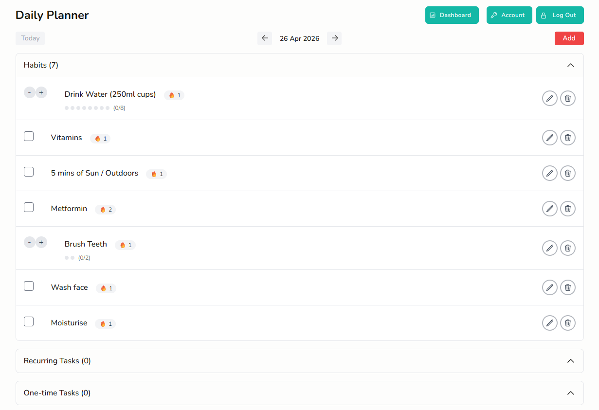Delete the 5 mins of Sun habit
Image resolution: width=599 pixels, height=410 pixels.
[x=568, y=173]
